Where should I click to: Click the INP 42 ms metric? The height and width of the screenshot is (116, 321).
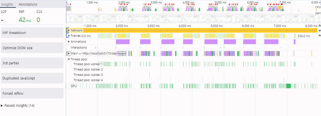click(x=25, y=20)
